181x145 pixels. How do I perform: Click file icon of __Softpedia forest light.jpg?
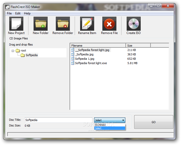(73, 50)
